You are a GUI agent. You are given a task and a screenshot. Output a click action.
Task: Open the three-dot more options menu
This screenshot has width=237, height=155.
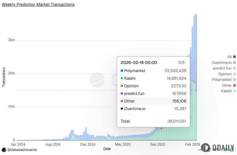coord(200,150)
